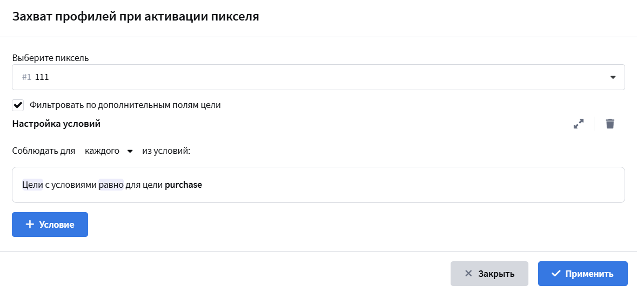Click the checkmark icon in Применить button

[556, 273]
